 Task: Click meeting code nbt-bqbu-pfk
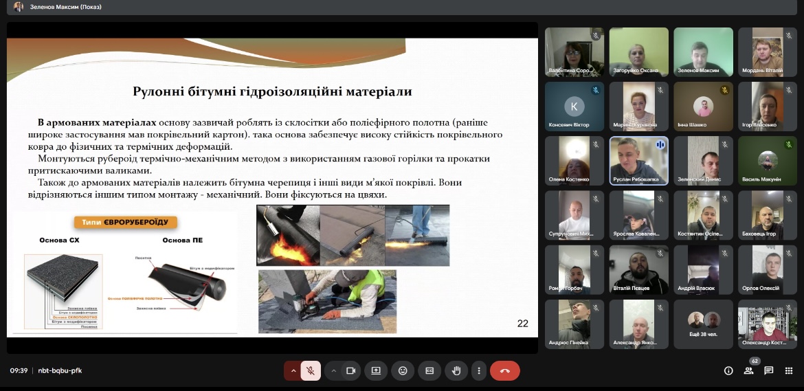point(60,371)
